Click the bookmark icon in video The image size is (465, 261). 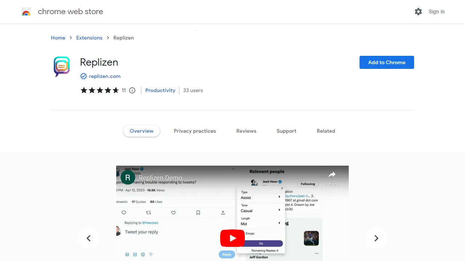[x=198, y=213]
